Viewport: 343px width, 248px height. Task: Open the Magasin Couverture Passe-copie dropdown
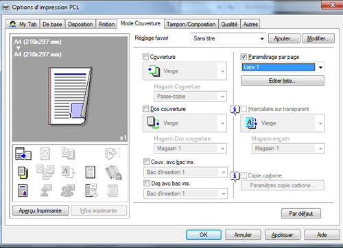[190, 97]
